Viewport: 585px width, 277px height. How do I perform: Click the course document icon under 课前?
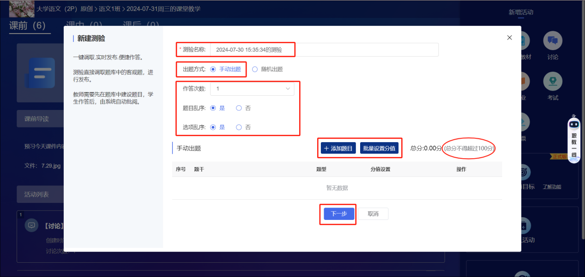coord(41,73)
